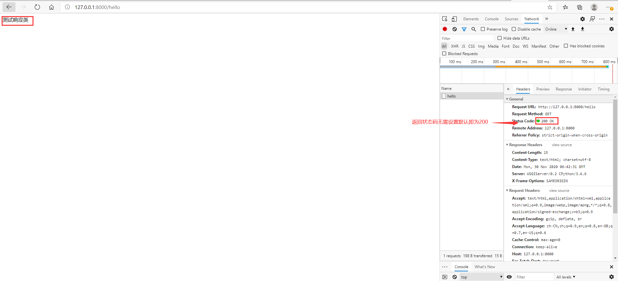The width and height of the screenshot is (618, 281).
Task: Add this page to favorites star
Action: [550, 7]
